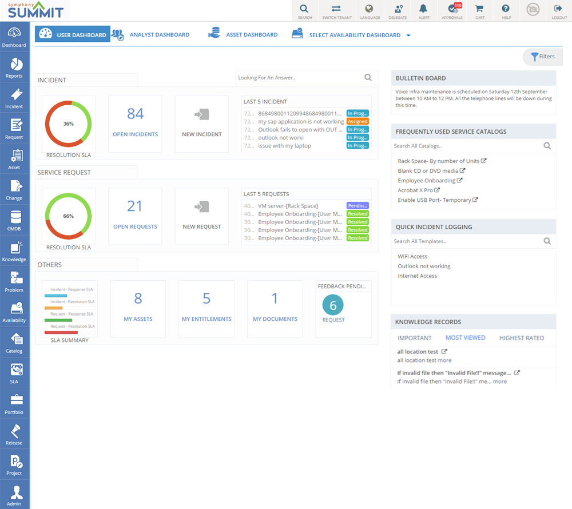Open the Cart icon in top toolbar
The image size is (572, 509).
coord(479,11)
